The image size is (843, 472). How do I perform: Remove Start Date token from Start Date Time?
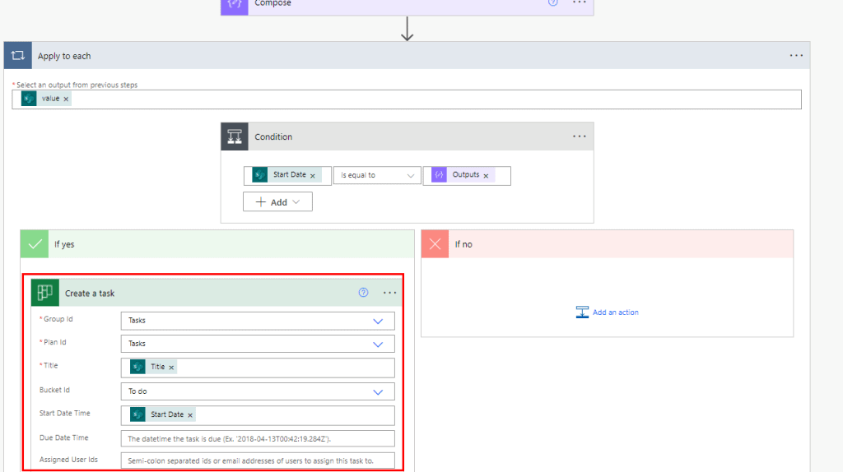pos(190,415)
